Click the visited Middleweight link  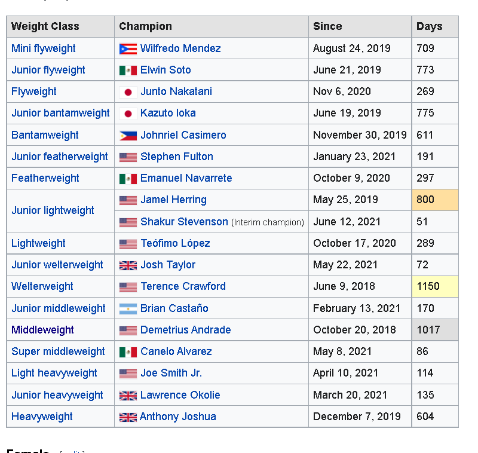(x=42, y=330)
